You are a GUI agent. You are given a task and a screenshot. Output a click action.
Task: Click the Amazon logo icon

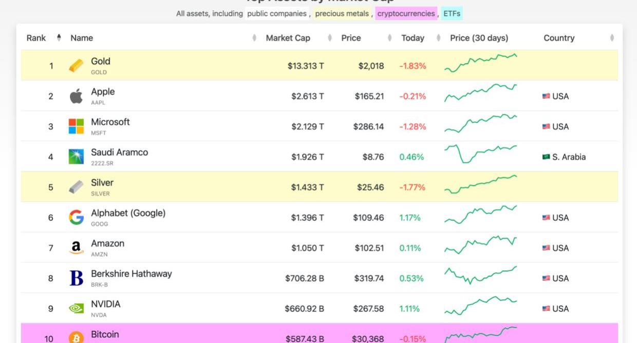(76, 248)
